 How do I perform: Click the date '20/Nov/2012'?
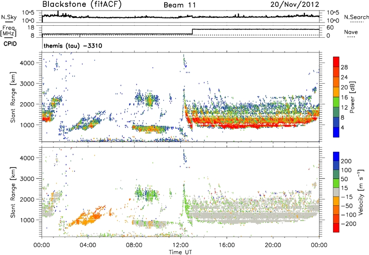click(x=295, y=5)
